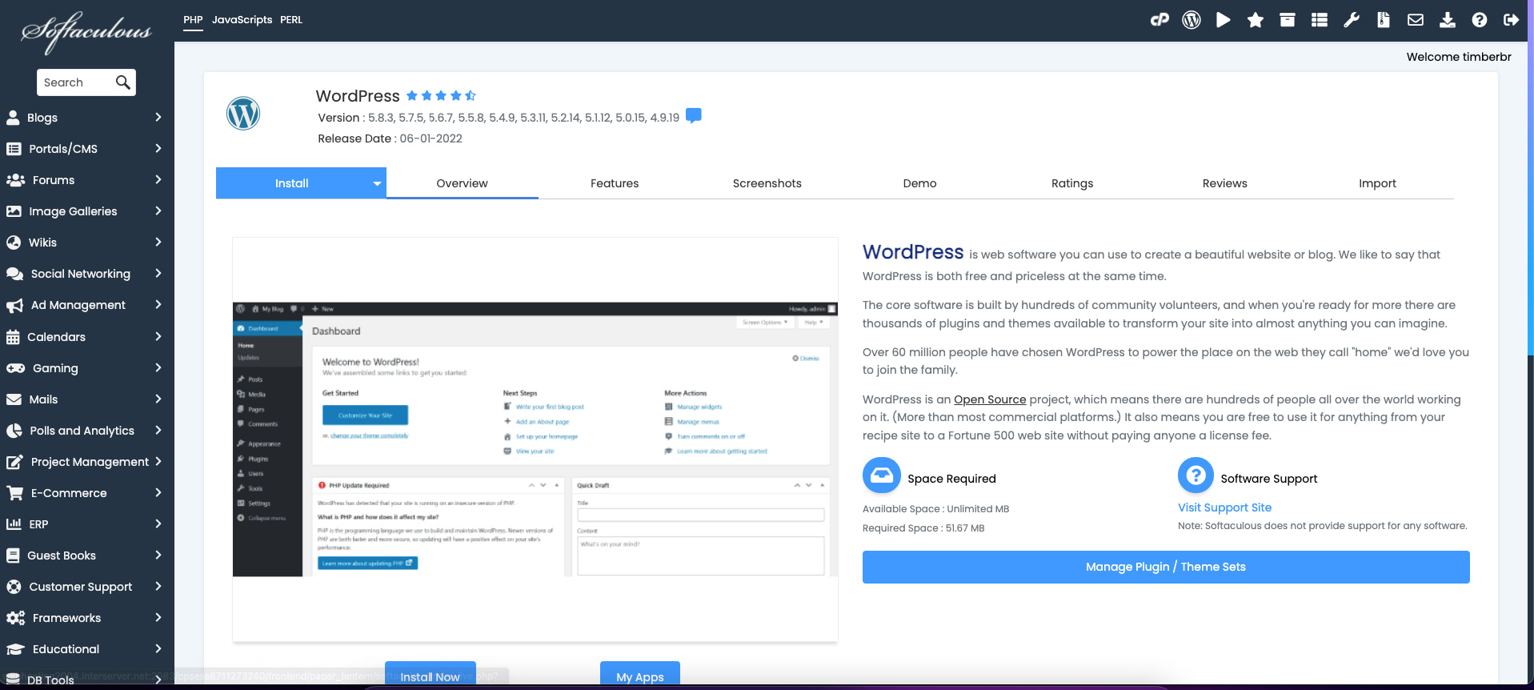
Task: Click in the Search input field
Action: [76, 82]
